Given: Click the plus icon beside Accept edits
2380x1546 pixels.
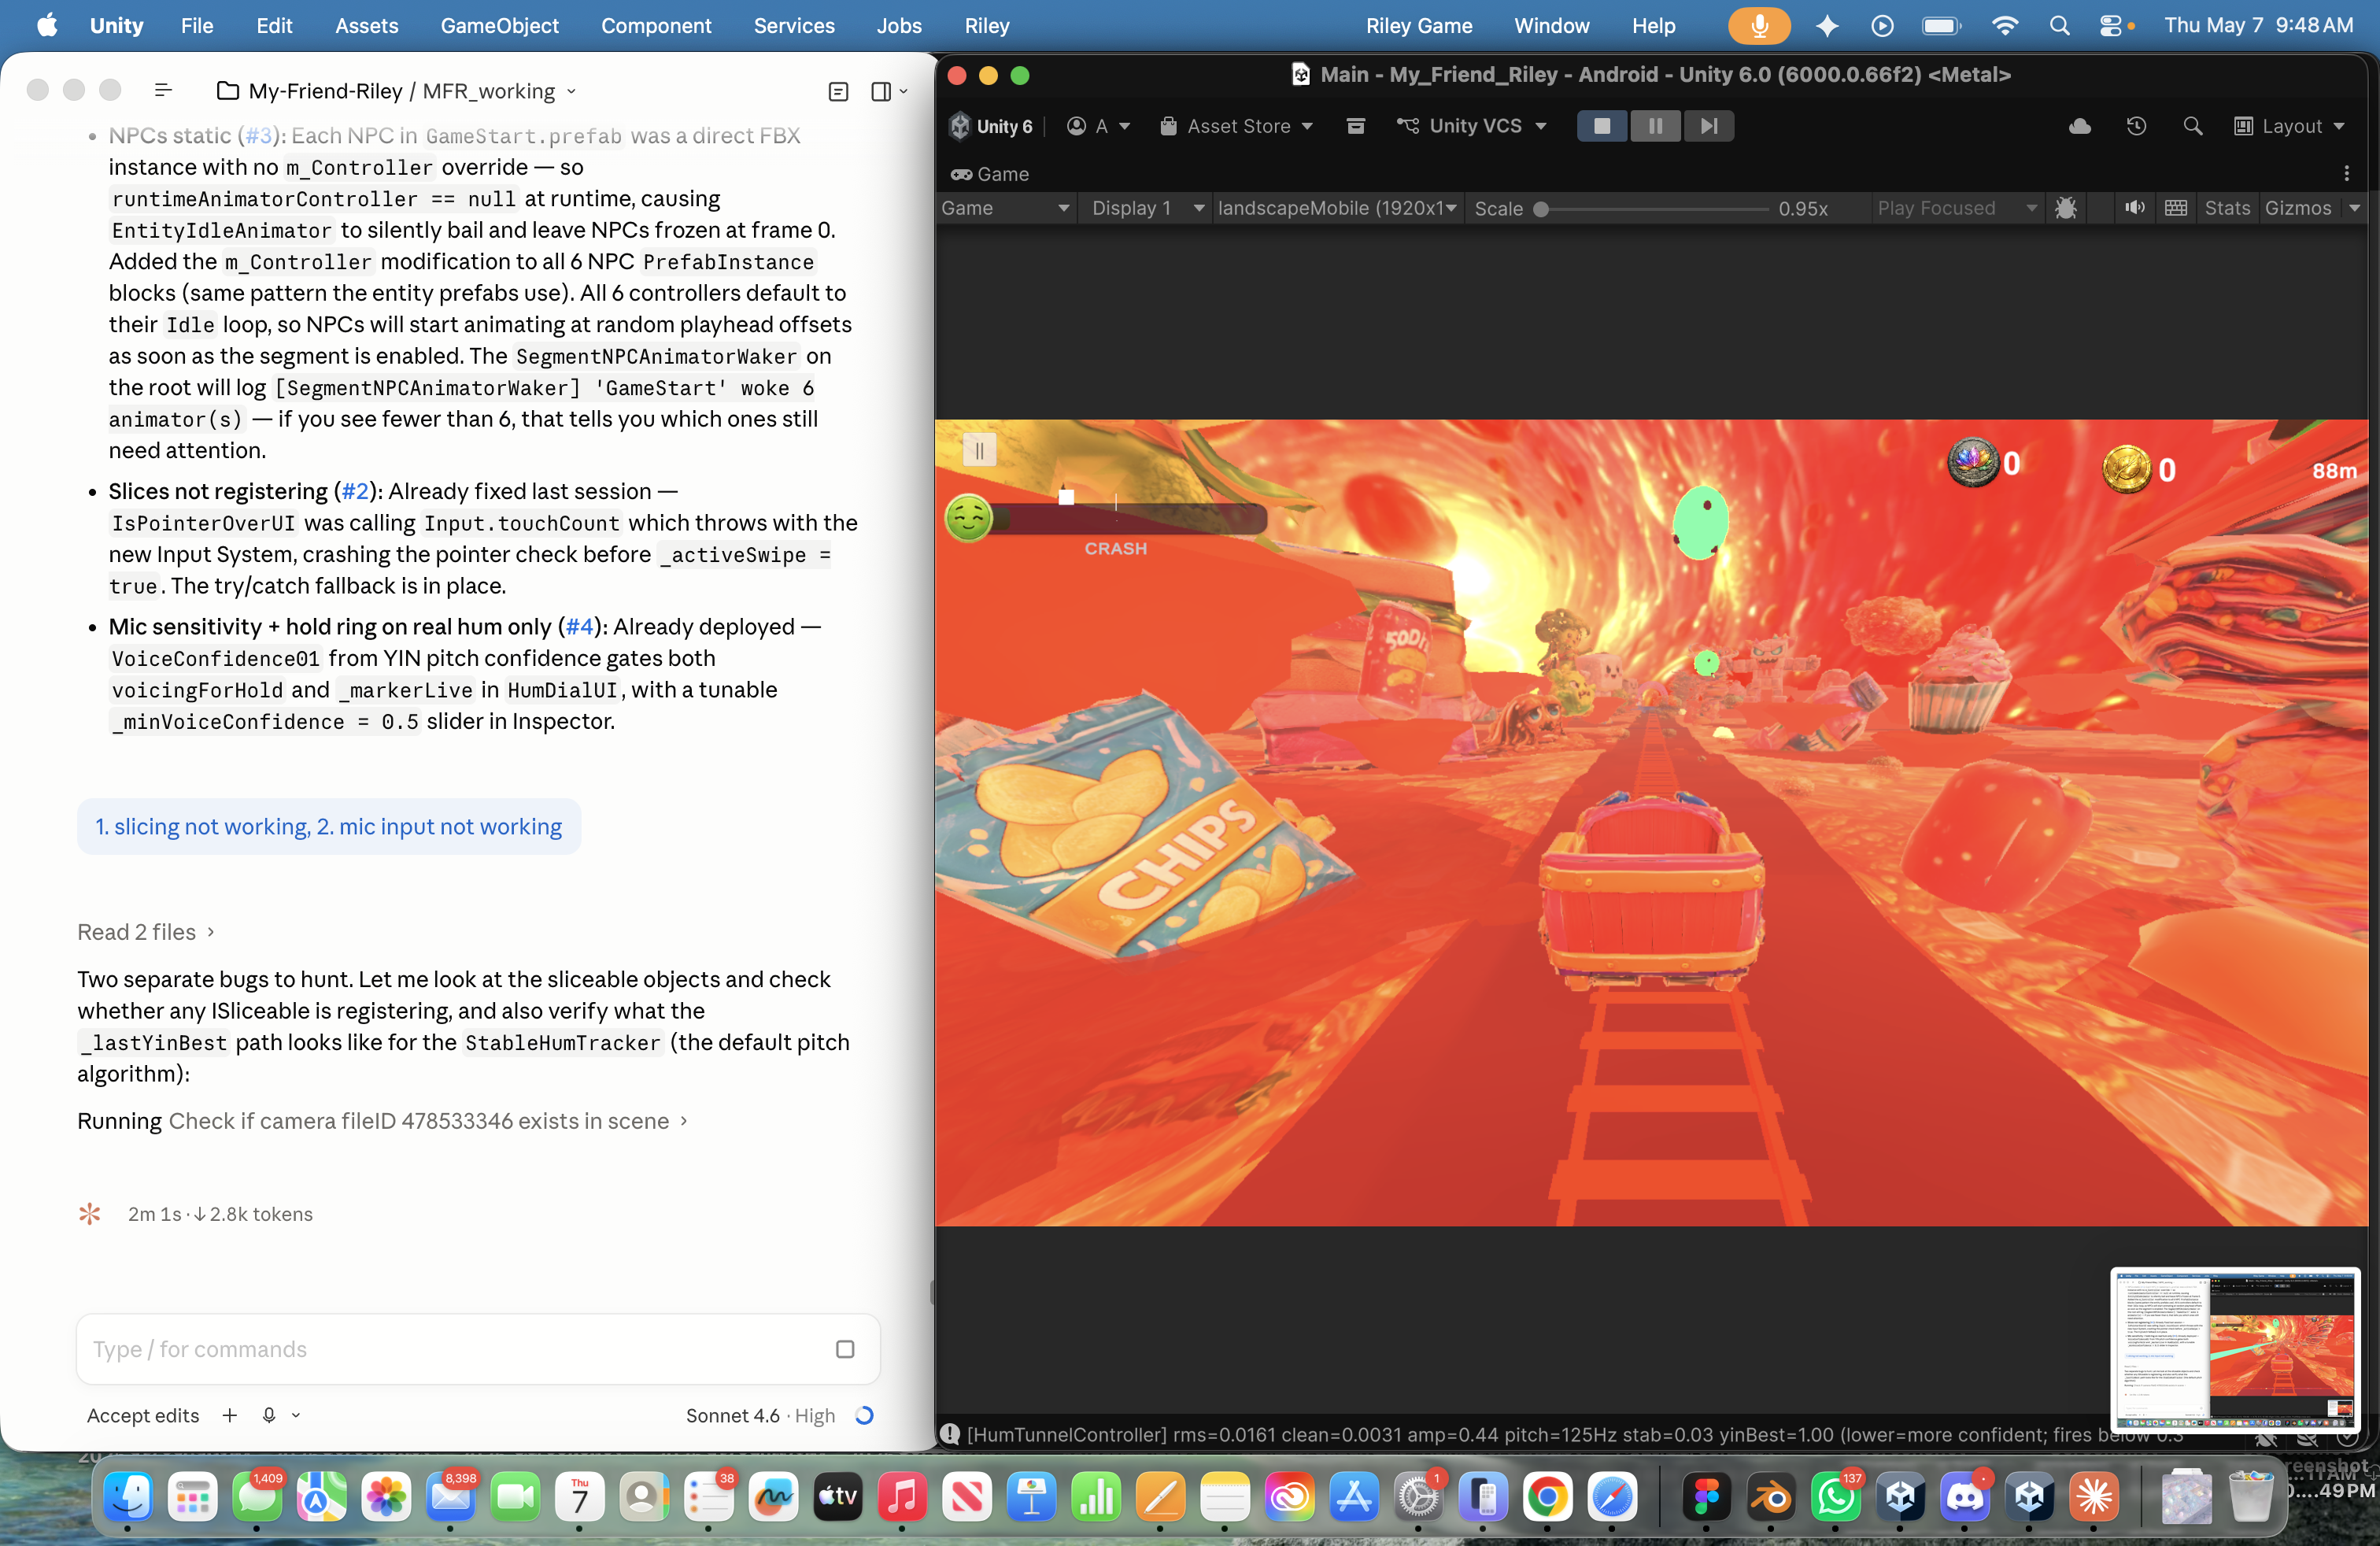Looking at the screenshot, I should [x=230, y=1415].
